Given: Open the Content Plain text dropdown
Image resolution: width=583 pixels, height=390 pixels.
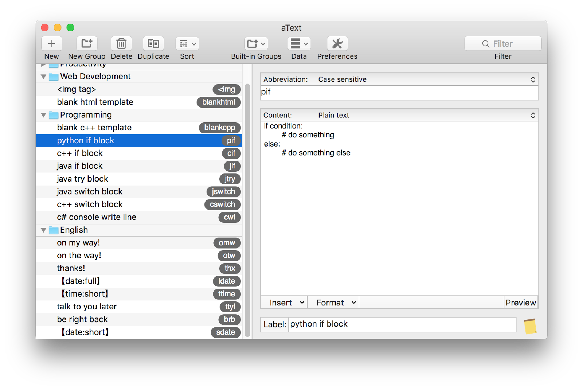Looking at the screenshot, I should coord(399,115).
